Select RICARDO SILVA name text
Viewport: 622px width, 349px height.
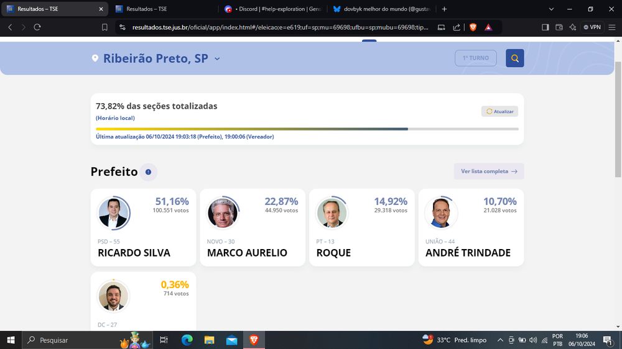[x=134, y=253]
